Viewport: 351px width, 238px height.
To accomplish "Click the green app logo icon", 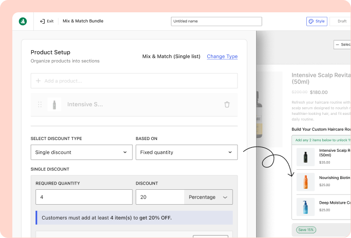I will (23, 21).
